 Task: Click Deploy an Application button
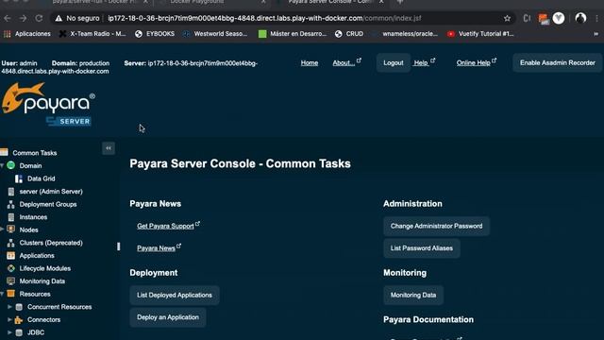168,317
